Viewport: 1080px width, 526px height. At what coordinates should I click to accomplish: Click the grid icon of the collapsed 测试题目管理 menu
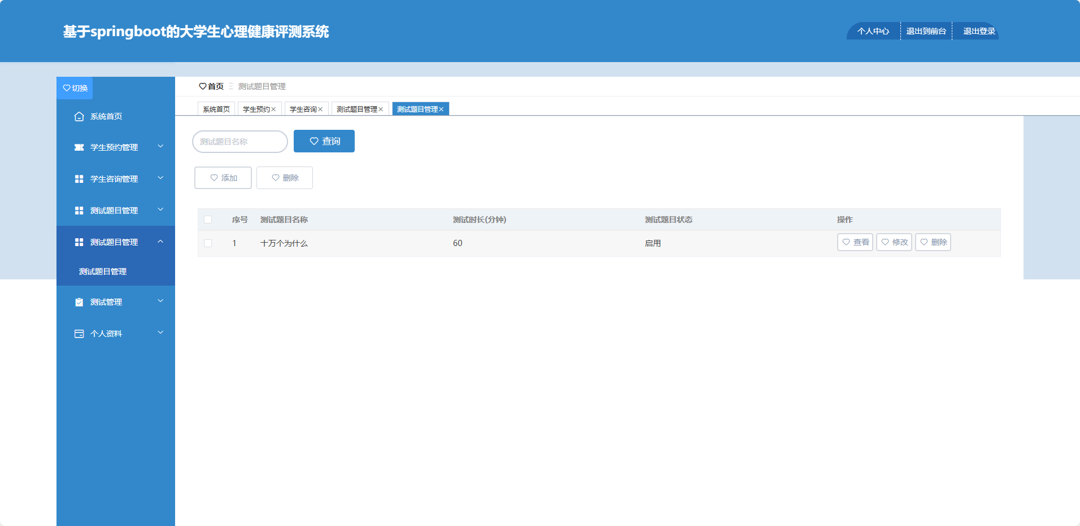pos(79,211)
